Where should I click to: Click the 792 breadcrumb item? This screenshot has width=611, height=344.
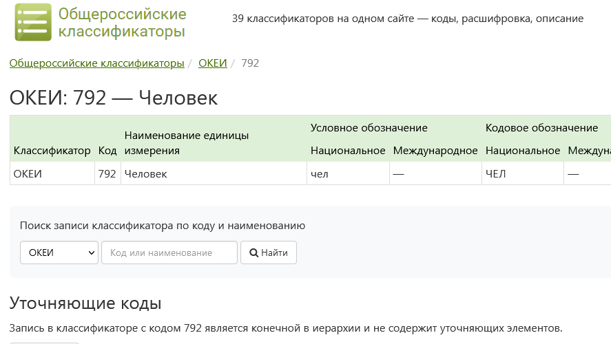coord(250,63)
